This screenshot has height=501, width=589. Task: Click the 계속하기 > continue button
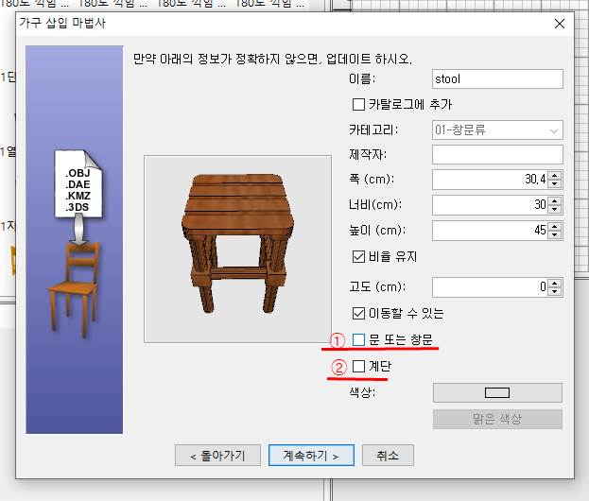[311, 456]
